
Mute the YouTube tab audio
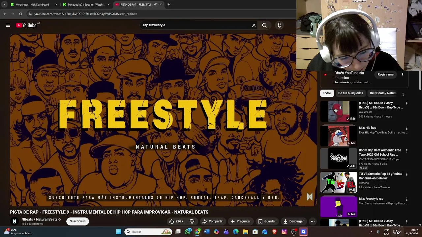pyautogui.click(x=155, y=5)
